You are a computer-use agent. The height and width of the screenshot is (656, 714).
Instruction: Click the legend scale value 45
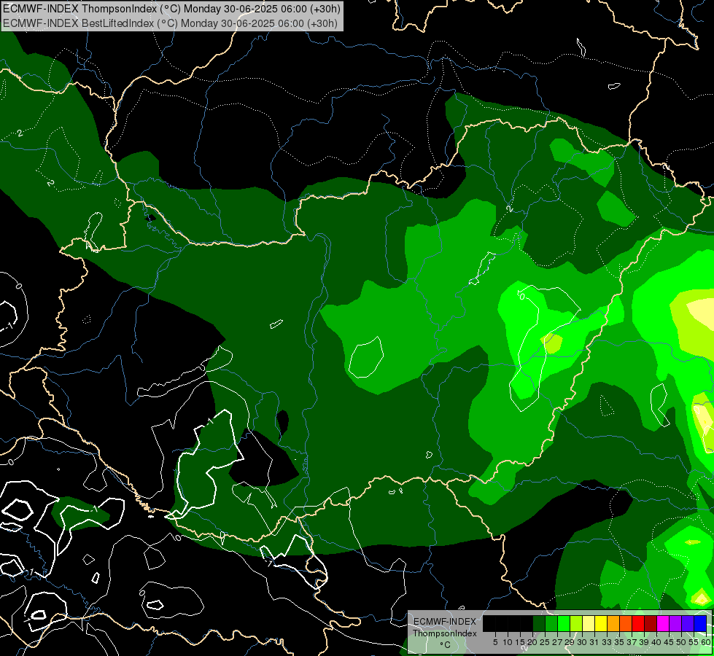click(669, 642)
